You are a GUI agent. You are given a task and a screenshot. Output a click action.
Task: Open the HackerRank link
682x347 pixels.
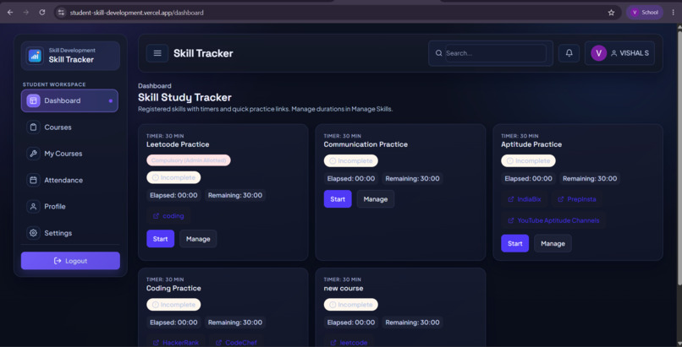(x=176, y=342)
